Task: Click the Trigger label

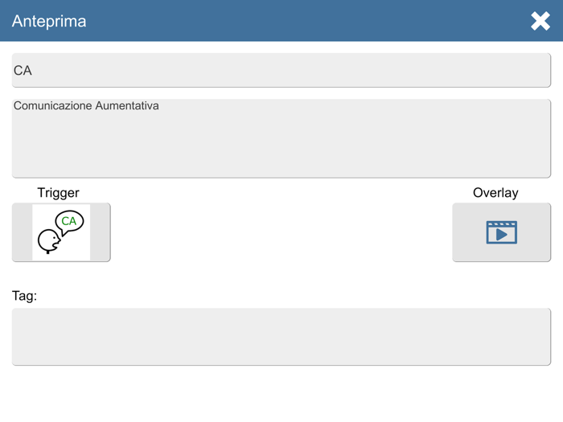Action: click(58, 193)
